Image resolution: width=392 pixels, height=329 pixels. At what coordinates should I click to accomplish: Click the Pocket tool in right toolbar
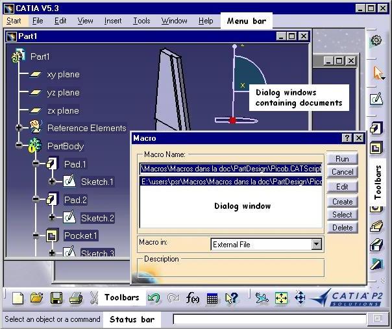coord(376,147)
